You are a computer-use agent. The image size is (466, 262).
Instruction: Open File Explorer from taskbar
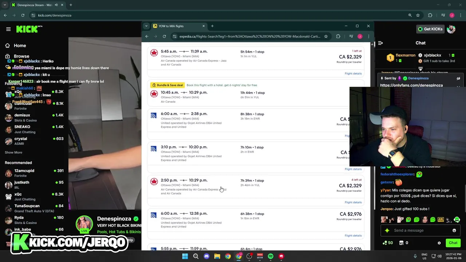click(x=217, y=256)
